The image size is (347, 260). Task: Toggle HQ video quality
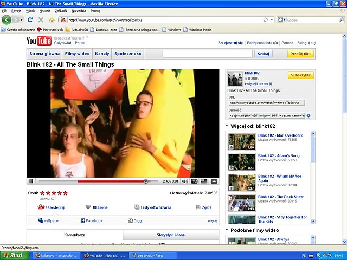194,181
